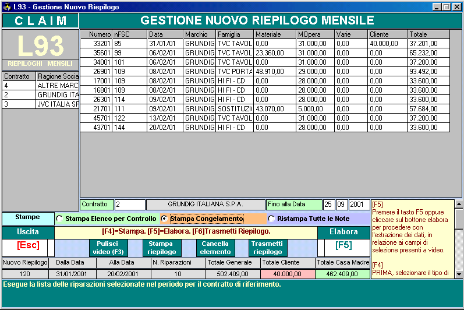Click the Data column header
Screen dimensions: 464x310
point(165,34)
